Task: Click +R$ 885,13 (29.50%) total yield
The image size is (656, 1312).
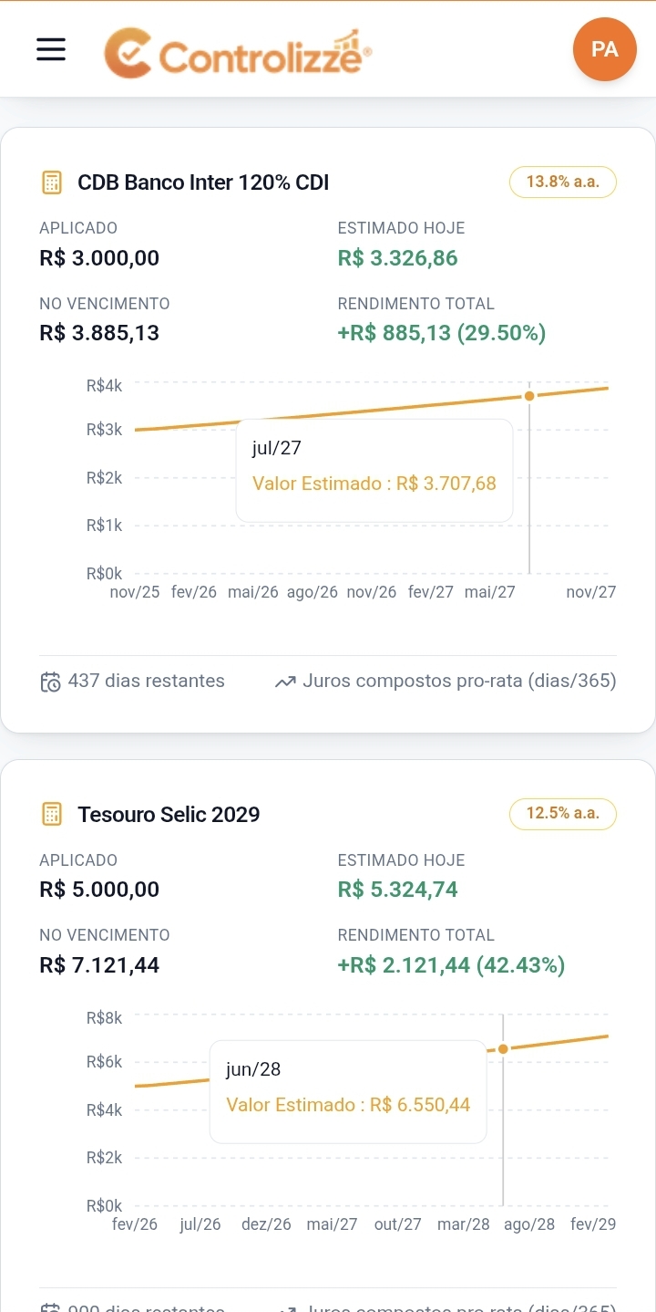Action: click(x=442, y=333)
